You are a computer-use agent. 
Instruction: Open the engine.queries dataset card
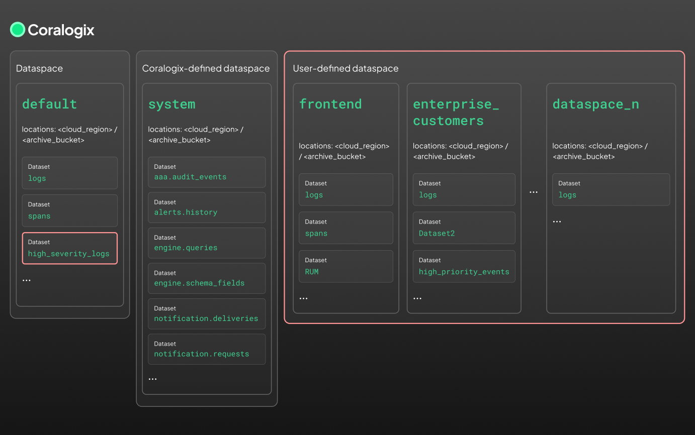(206, 243)
